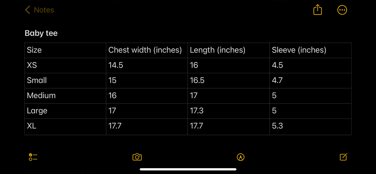Image resolution: width=376 pixels, height=174 pixels.
Task: Tap the checklist icon
Action: (x=33, y=157)
